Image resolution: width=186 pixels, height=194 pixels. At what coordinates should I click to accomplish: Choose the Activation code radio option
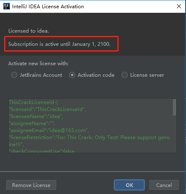pos(72,75)
